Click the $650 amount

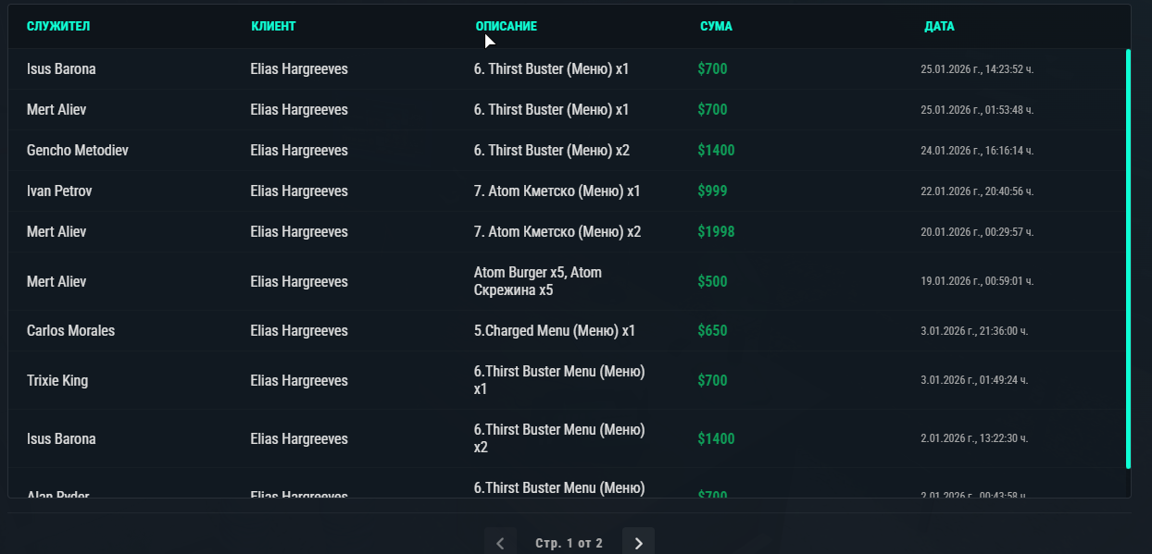click(712, 330)
